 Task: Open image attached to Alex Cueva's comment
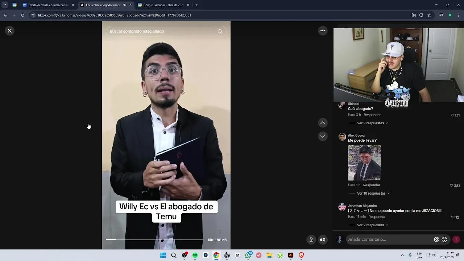(x=364, y=163)
